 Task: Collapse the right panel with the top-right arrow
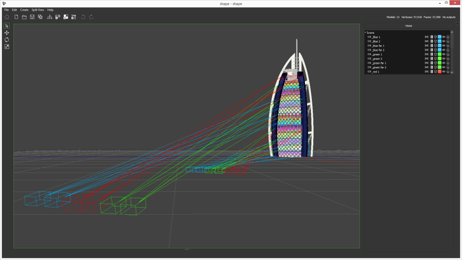457,24
